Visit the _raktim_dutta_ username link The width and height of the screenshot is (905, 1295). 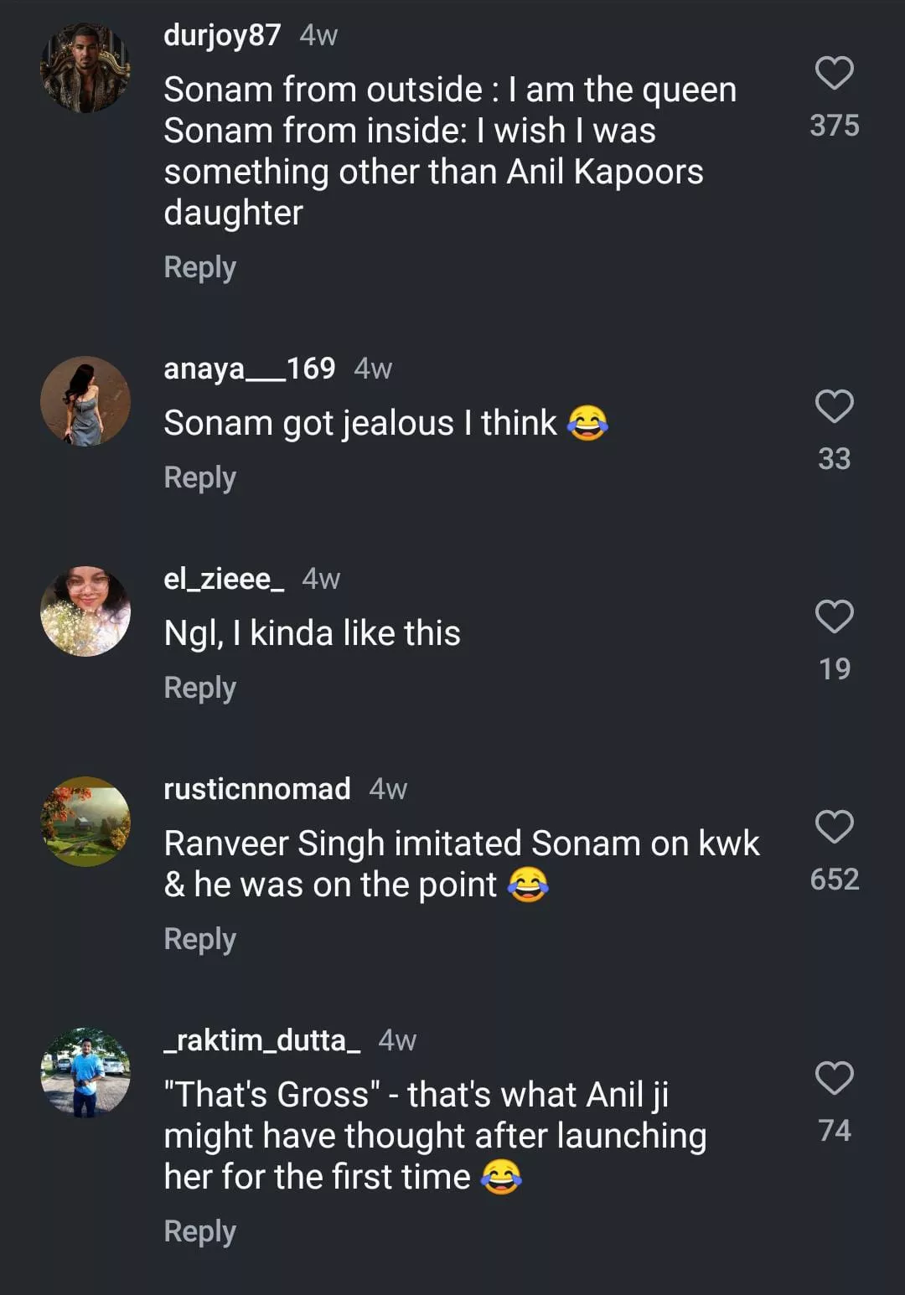point(261,1040)
